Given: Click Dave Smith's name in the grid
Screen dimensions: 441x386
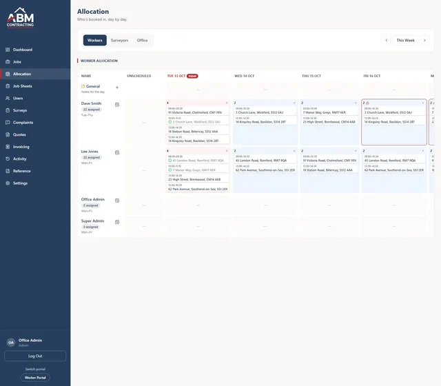Looking at the screenshot, I should click(x=91, y=103).
